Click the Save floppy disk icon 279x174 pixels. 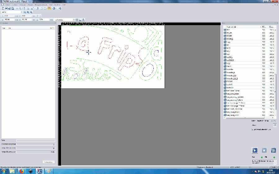click(6, 8)
